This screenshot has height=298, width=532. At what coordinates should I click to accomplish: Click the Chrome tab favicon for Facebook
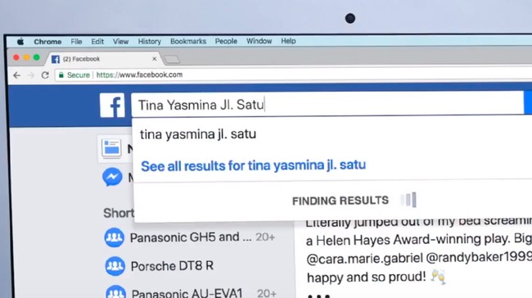point(56,60)
